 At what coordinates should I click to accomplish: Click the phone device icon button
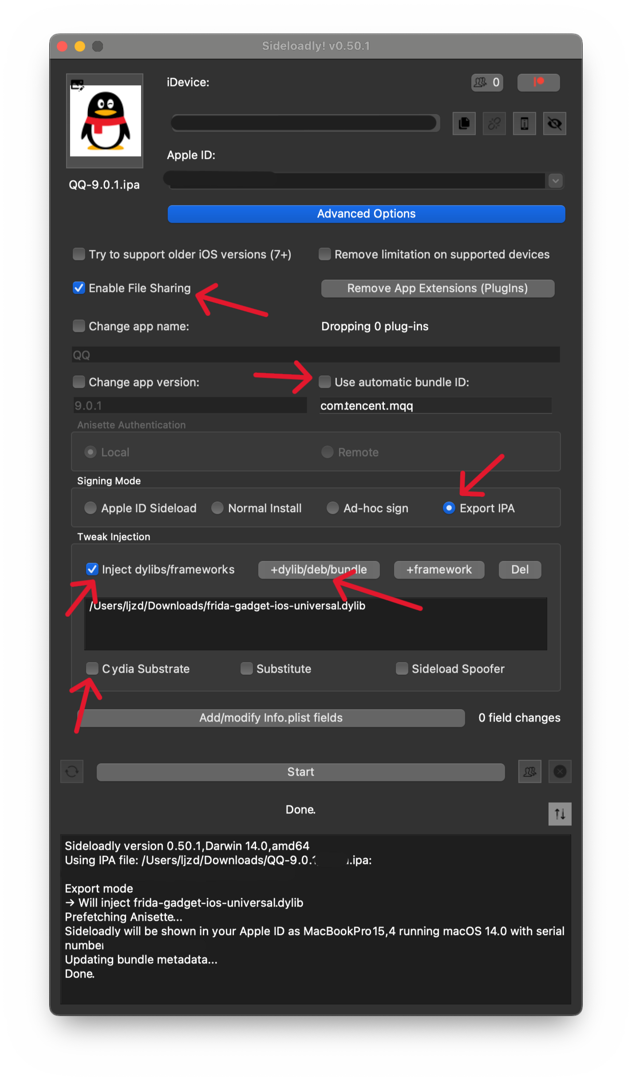coord(524,123)
